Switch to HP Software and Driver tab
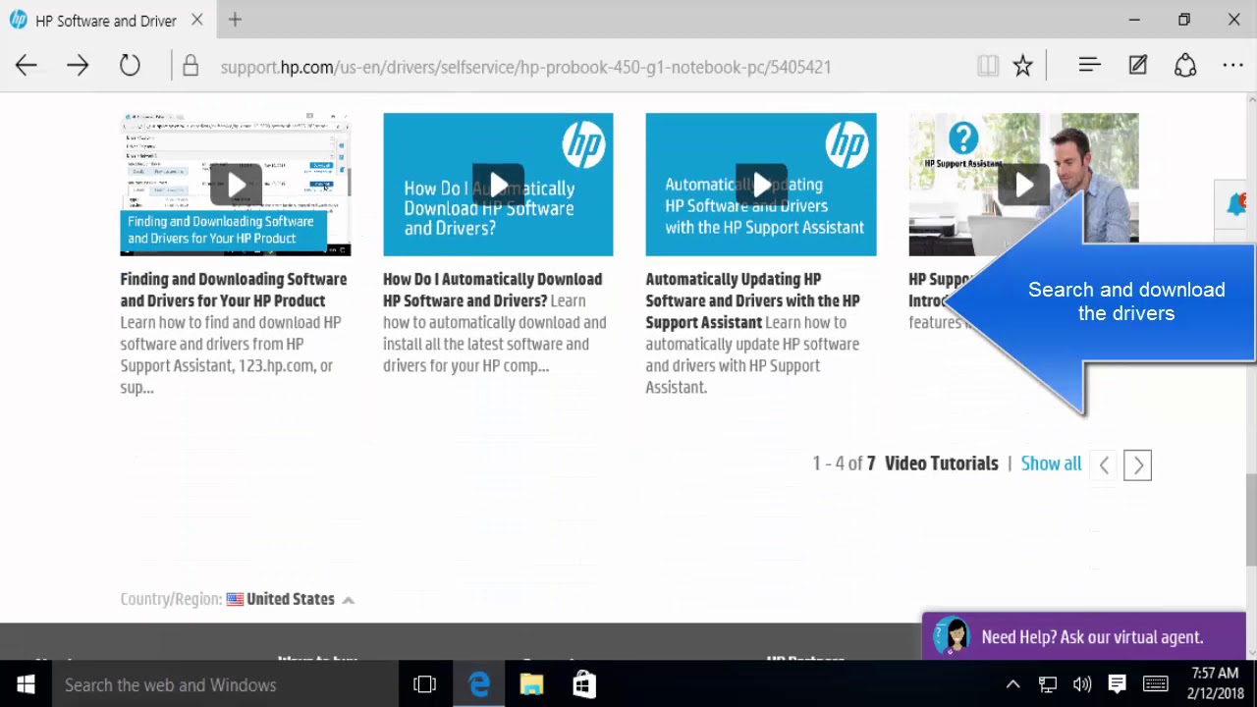Image resolution: width=1257 pixels, height=707 pixels. 106,20
